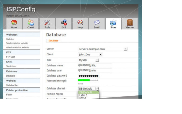Select the DNS module icon
Screen dimensions: 182x114
(64, 23)
